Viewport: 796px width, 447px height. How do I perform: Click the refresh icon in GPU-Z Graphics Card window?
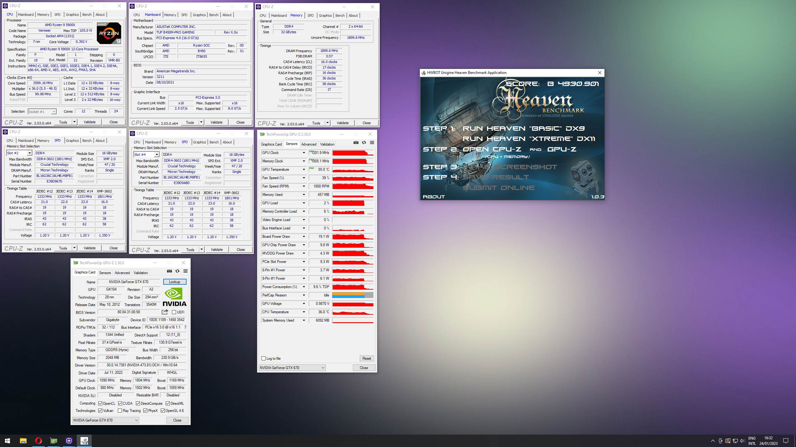177,271
